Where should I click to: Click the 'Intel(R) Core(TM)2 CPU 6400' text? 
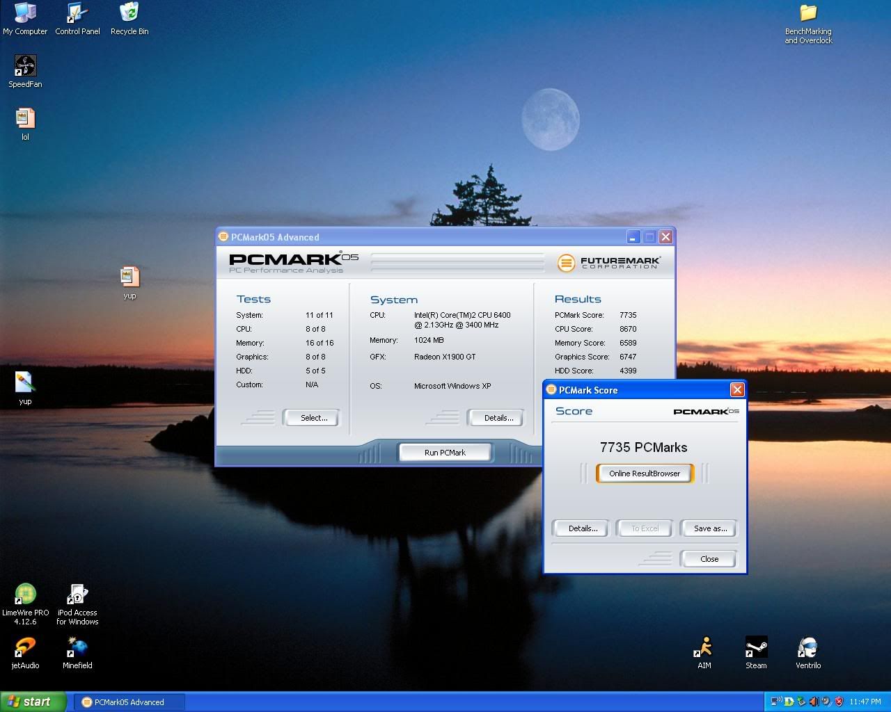[x=462, y=315]
